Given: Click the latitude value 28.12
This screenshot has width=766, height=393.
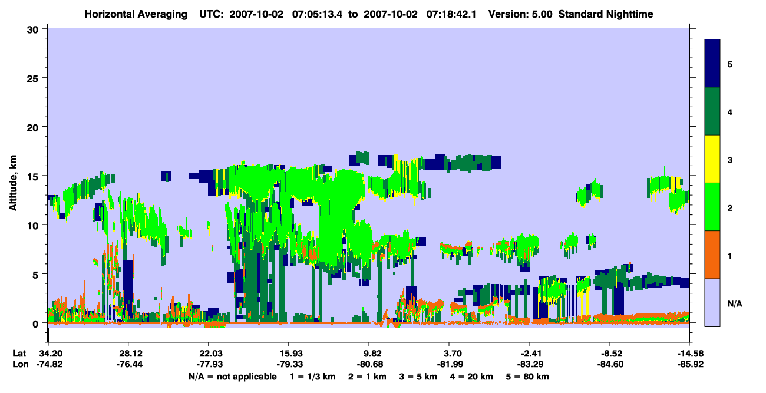Looking at the screenshot, I should 128,354.
